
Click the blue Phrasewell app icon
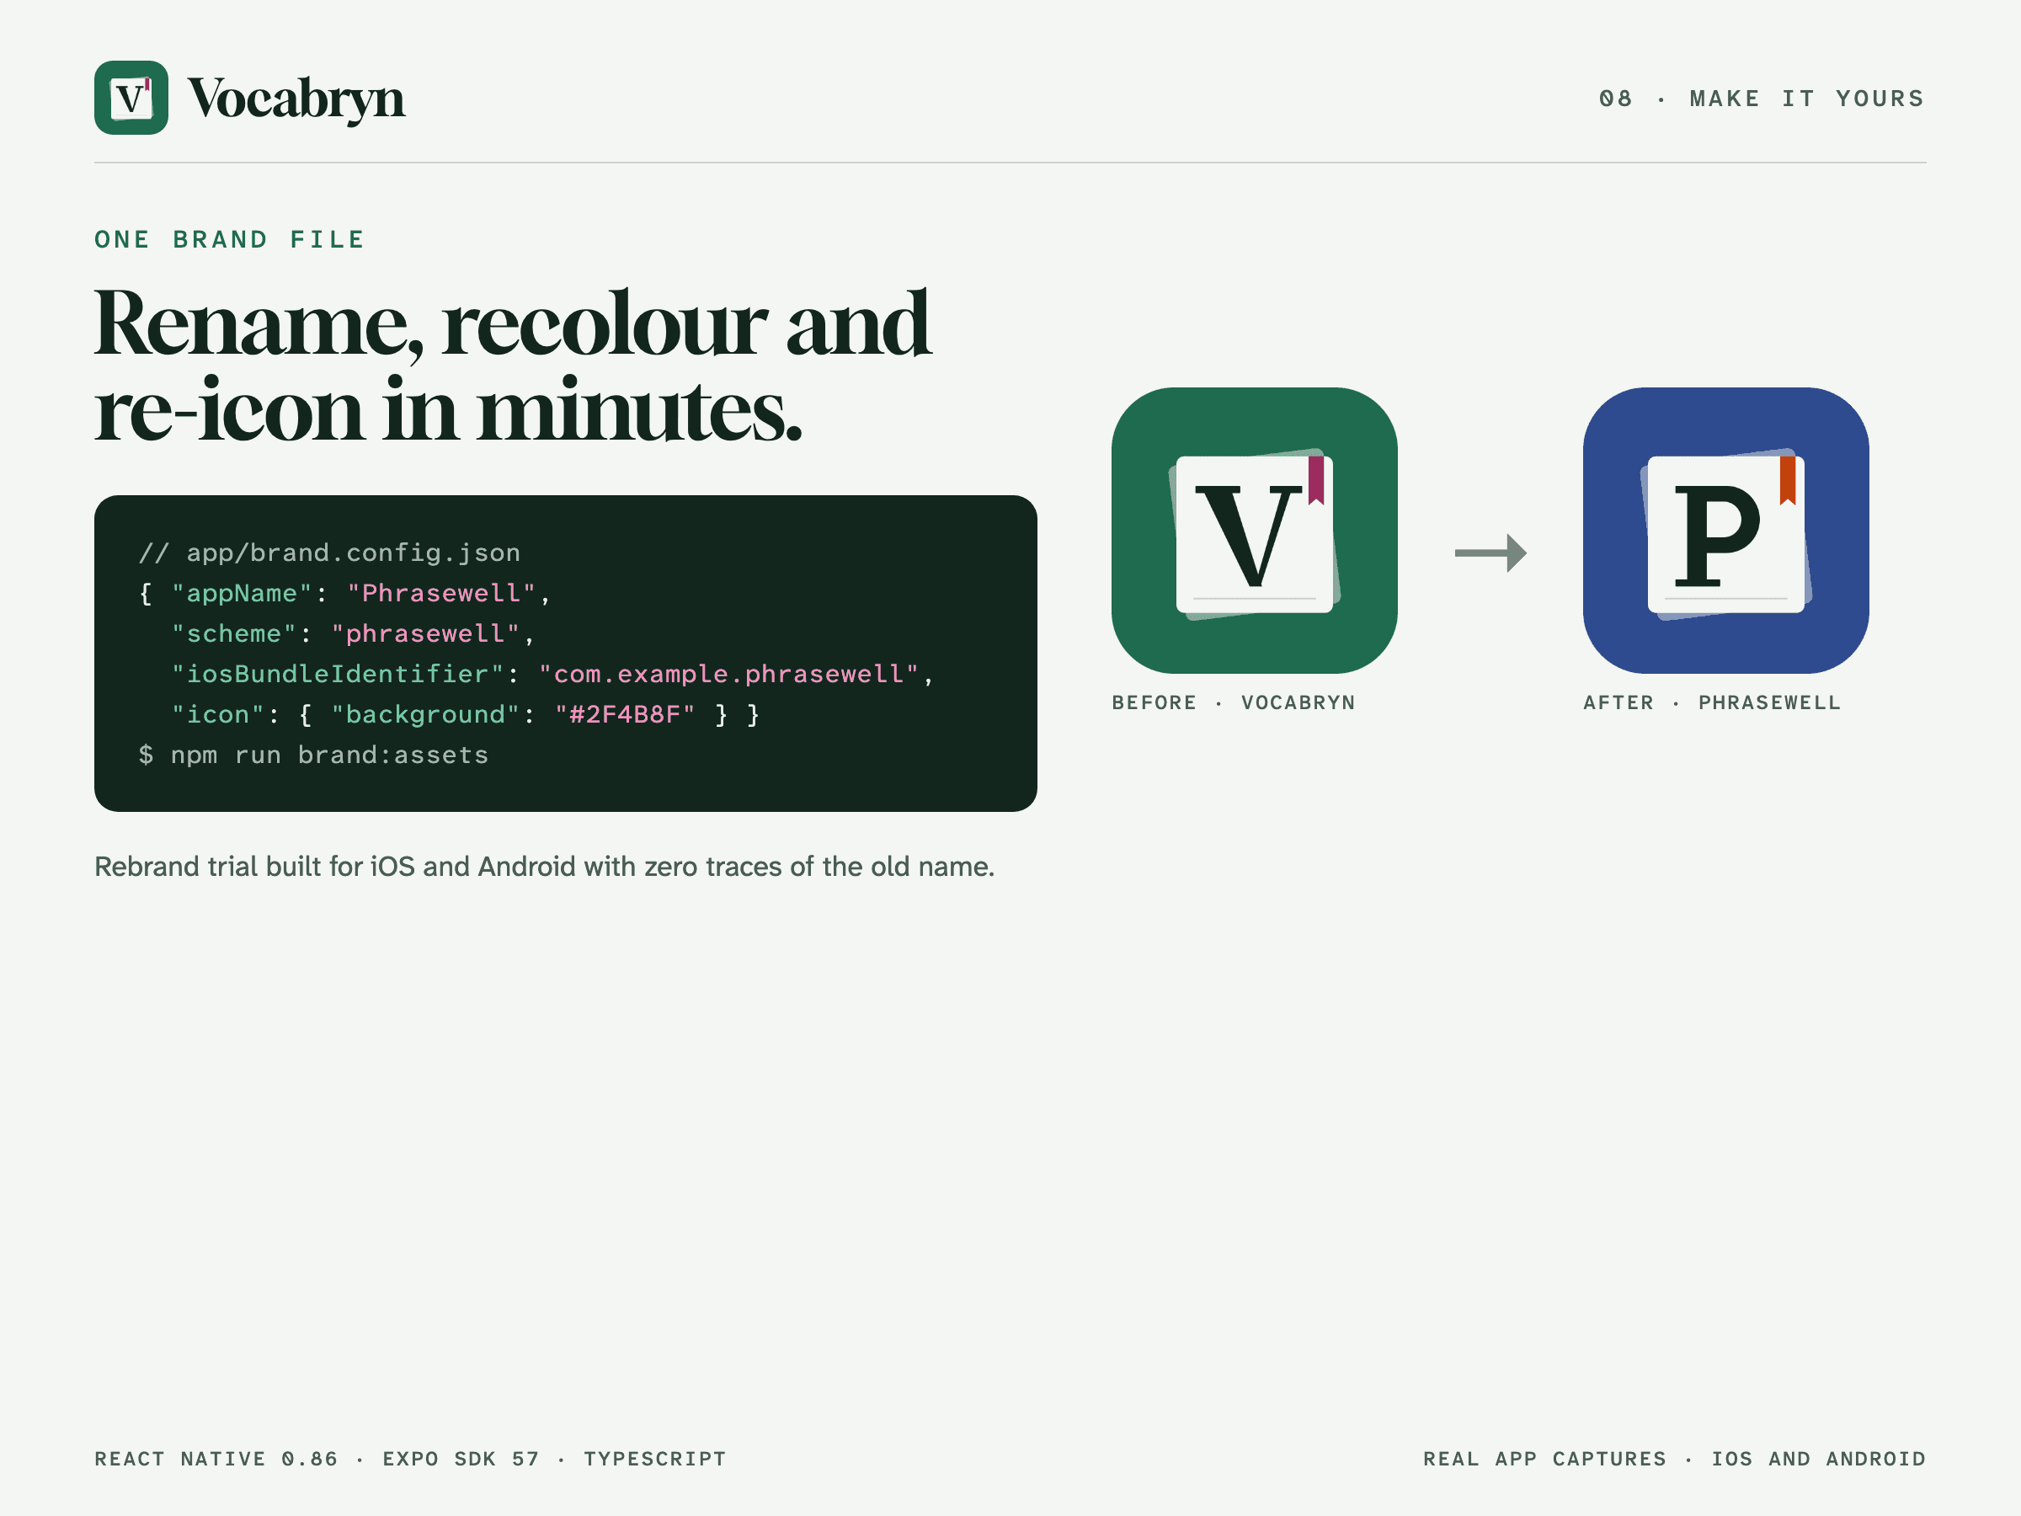pyautogui.click(x=1726, y=530)
